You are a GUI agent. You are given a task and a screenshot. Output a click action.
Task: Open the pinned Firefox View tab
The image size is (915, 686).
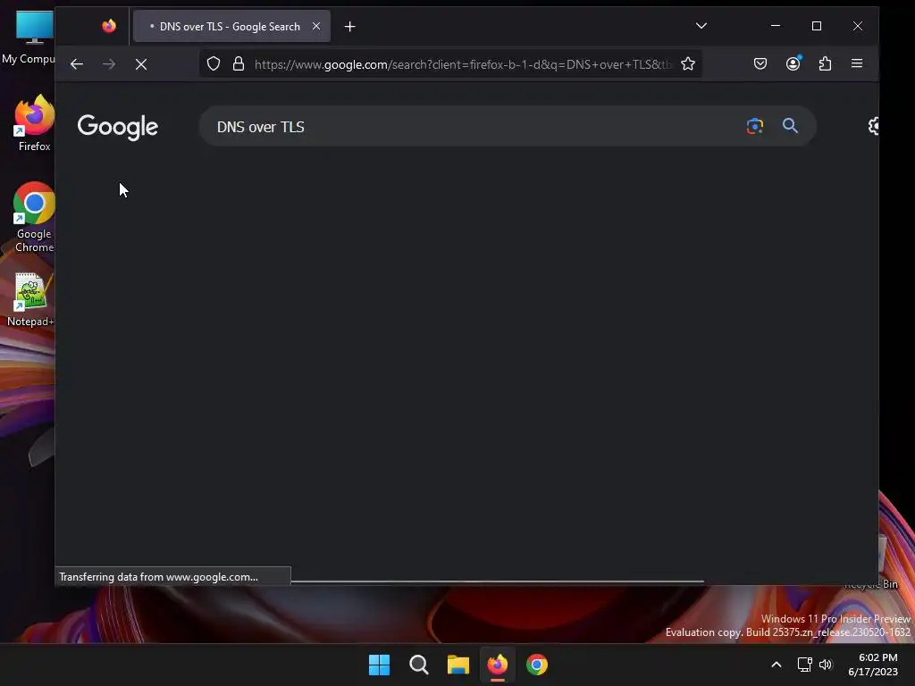(108, 26)
